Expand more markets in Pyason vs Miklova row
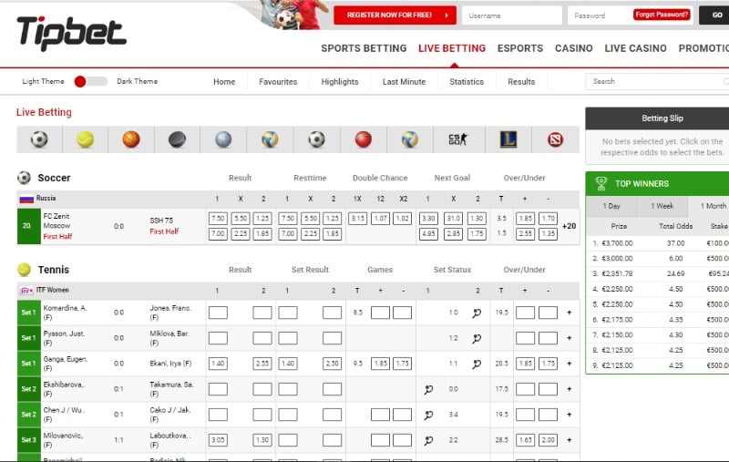Viewport: 729px width, 462px height. click(569, 338)
